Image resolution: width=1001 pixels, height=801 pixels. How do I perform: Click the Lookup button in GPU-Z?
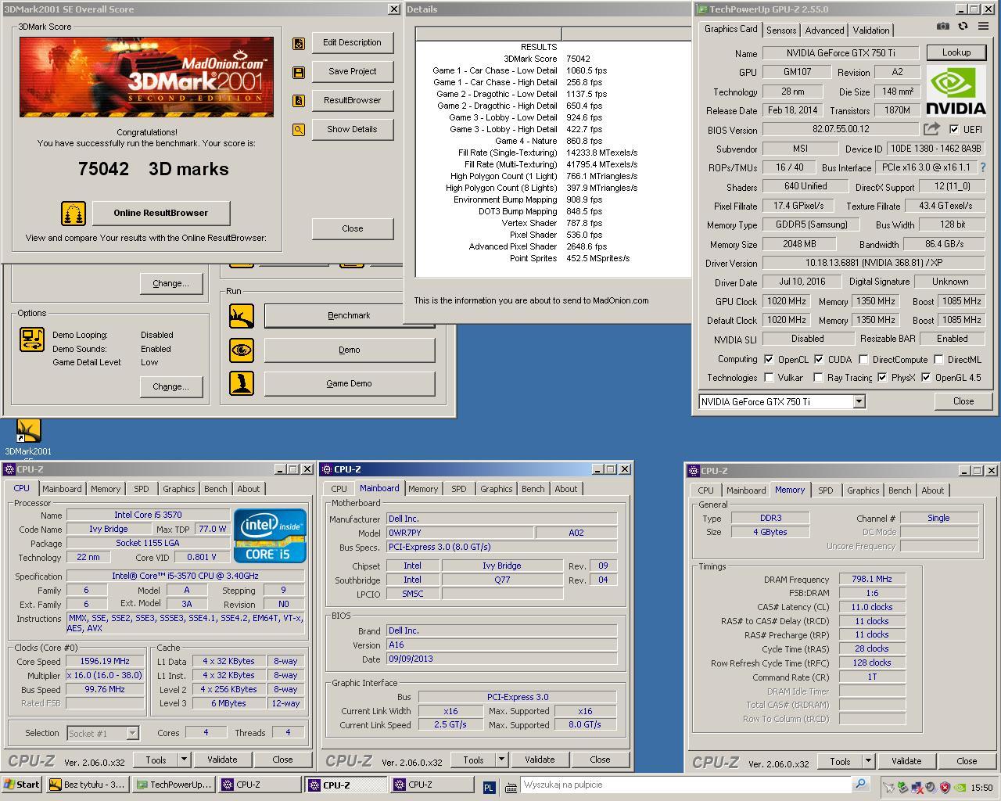(956, 52)
